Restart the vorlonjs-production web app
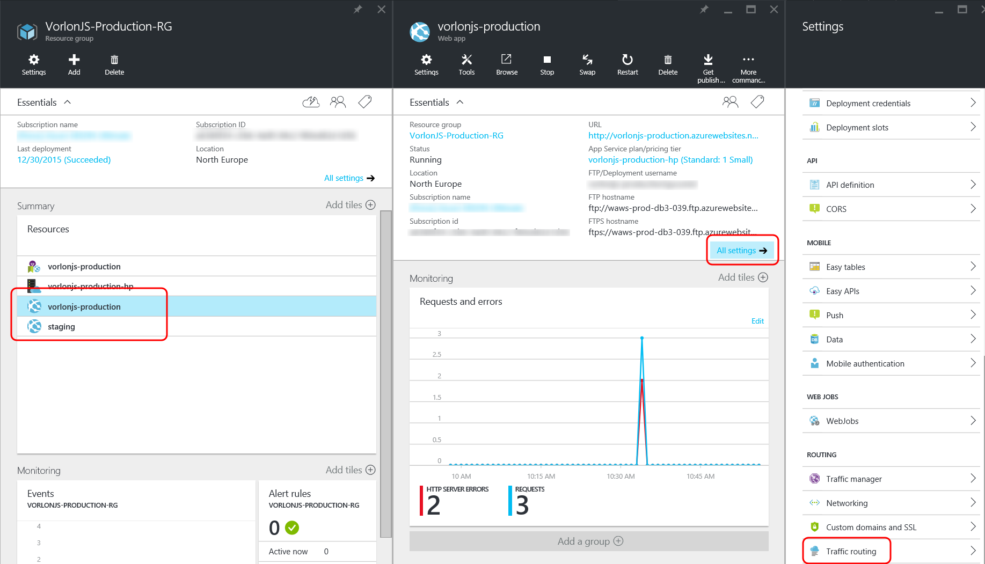 (x=627, y=64)
